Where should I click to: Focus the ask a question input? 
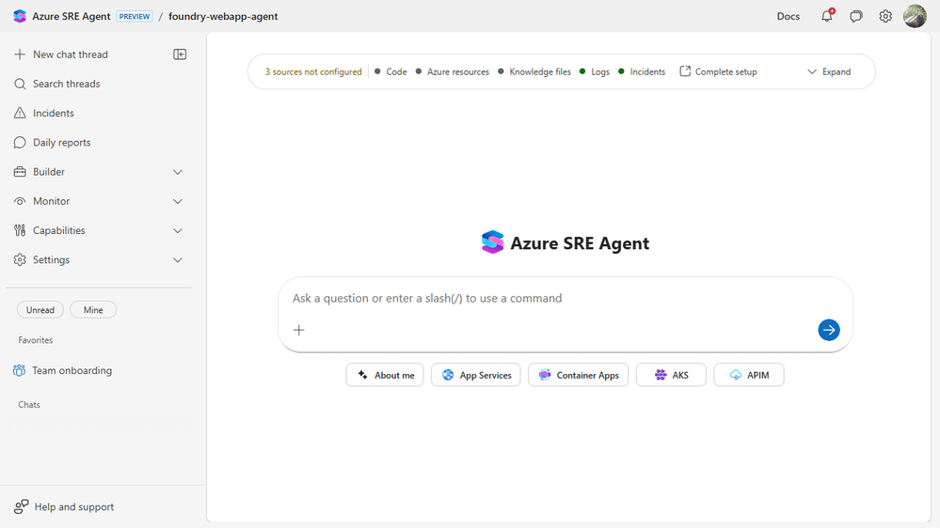(x=565, y=298)
